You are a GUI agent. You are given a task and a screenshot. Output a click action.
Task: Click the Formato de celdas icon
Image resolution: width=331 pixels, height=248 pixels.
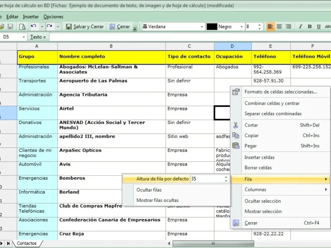tap(236, 92)
